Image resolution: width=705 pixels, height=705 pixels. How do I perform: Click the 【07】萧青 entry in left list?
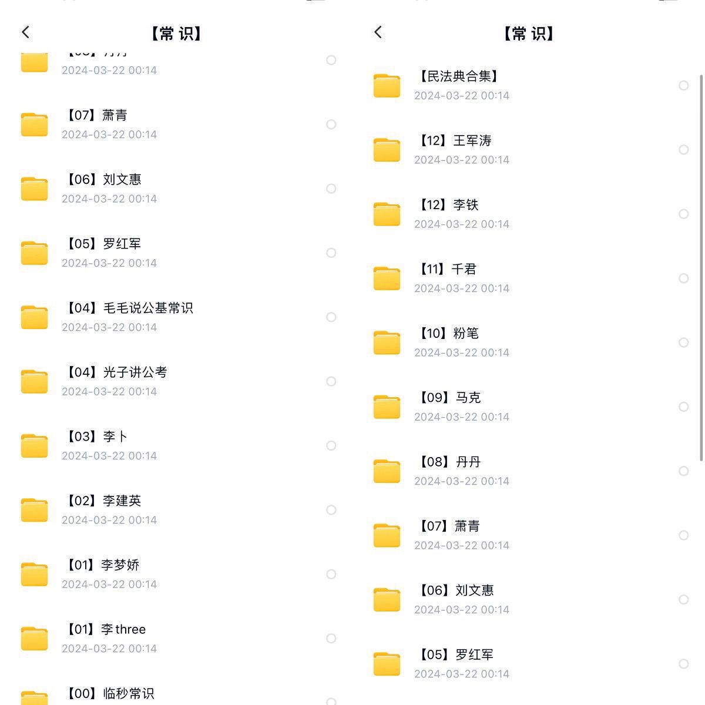tap(176, 124)
